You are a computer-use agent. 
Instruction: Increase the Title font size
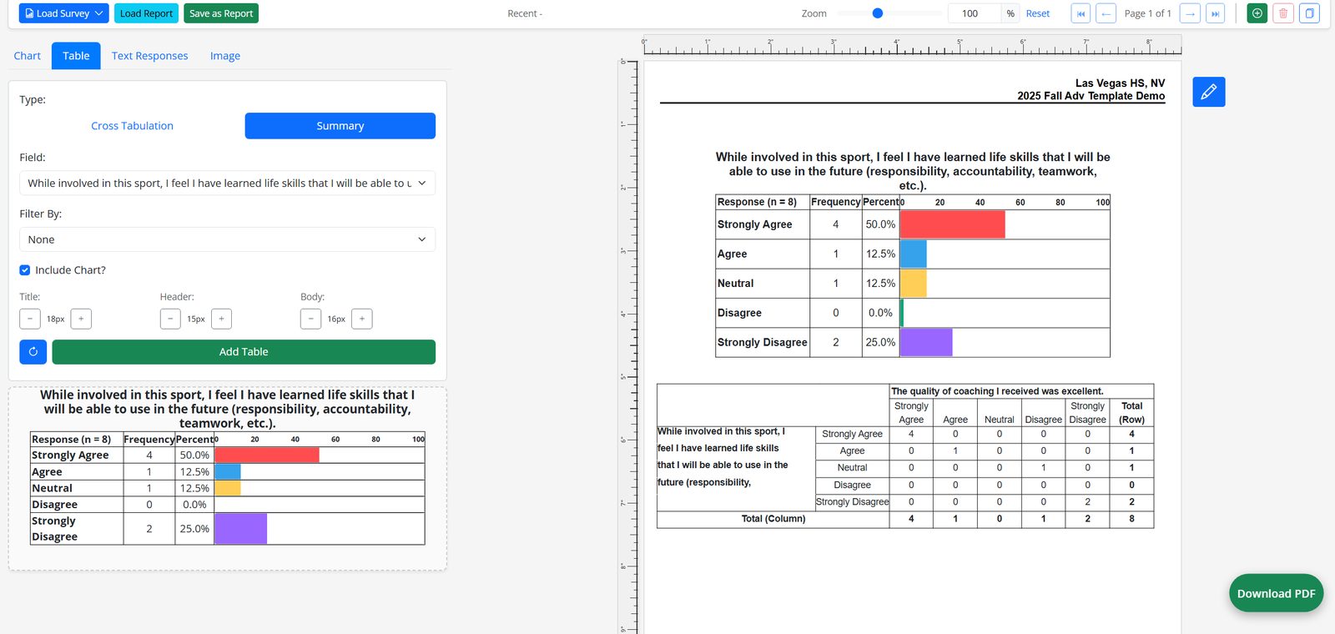(x=81, y=319)
